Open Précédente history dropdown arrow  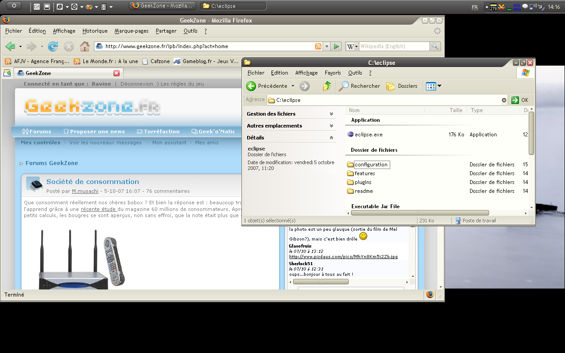point(292,86)
